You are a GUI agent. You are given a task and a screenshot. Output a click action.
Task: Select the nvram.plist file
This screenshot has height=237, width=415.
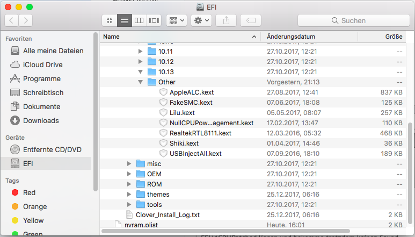(x=141, y=225)
